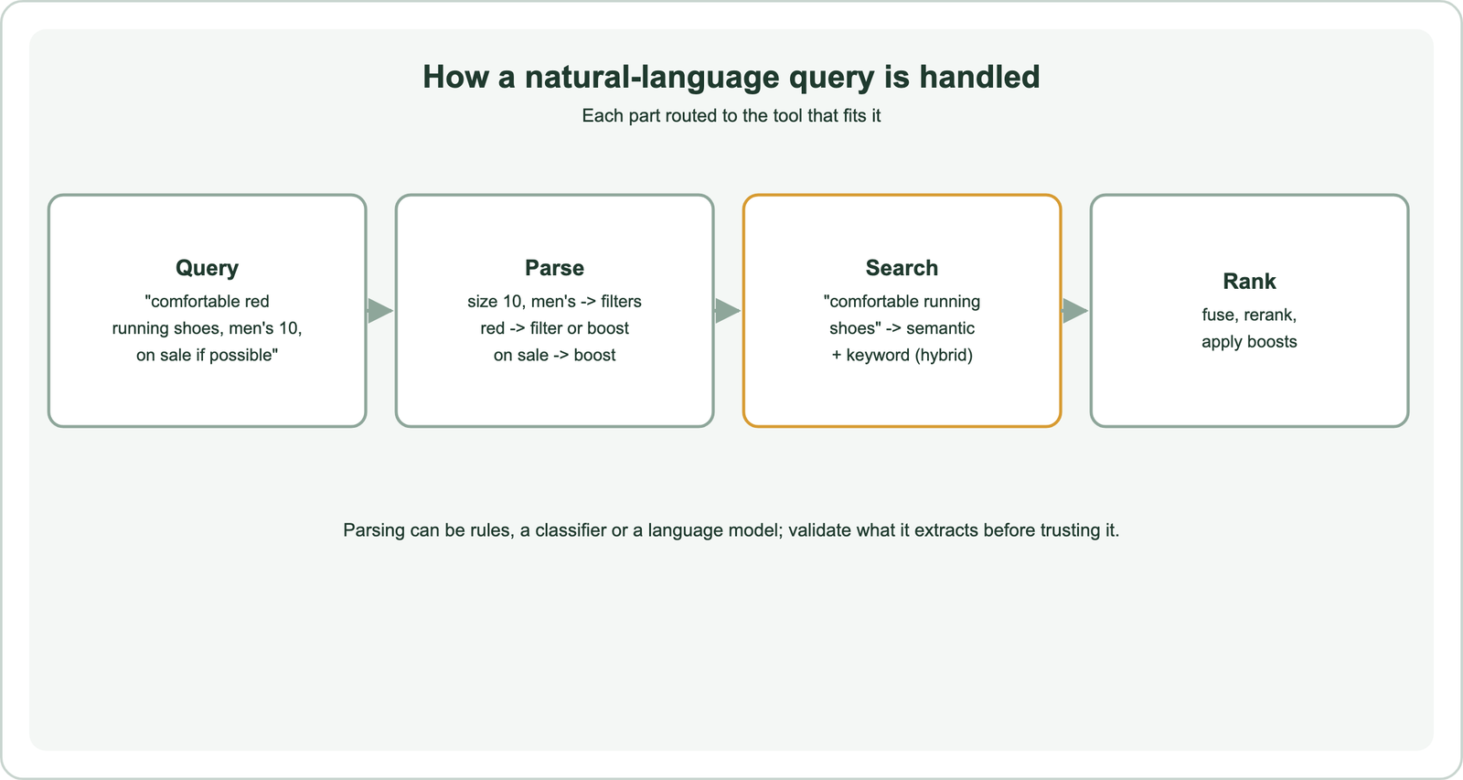Click the line "red -> filter or boost"
The height and width of the screenshot is (780, 1463).
(554, 328)
